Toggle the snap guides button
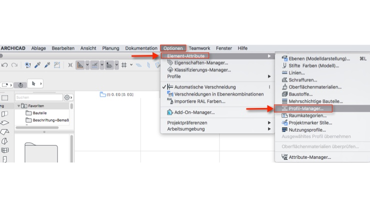 (x=95, y=65)
